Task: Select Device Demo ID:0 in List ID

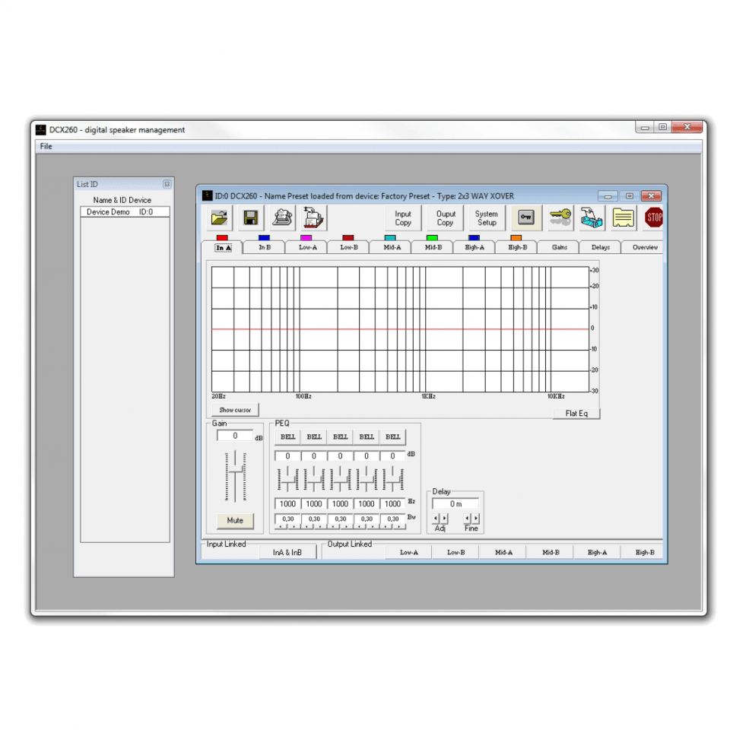Action: (125, 212)
